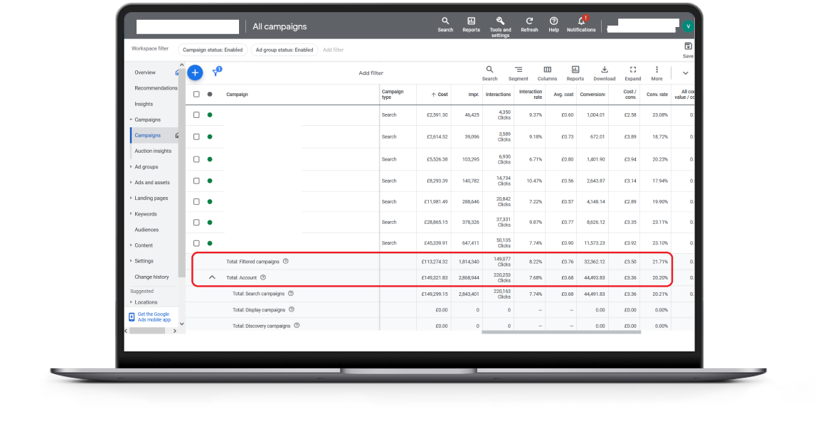Click the Search icon in top header
Screen dimensions: 818x448
click(445, 22)
